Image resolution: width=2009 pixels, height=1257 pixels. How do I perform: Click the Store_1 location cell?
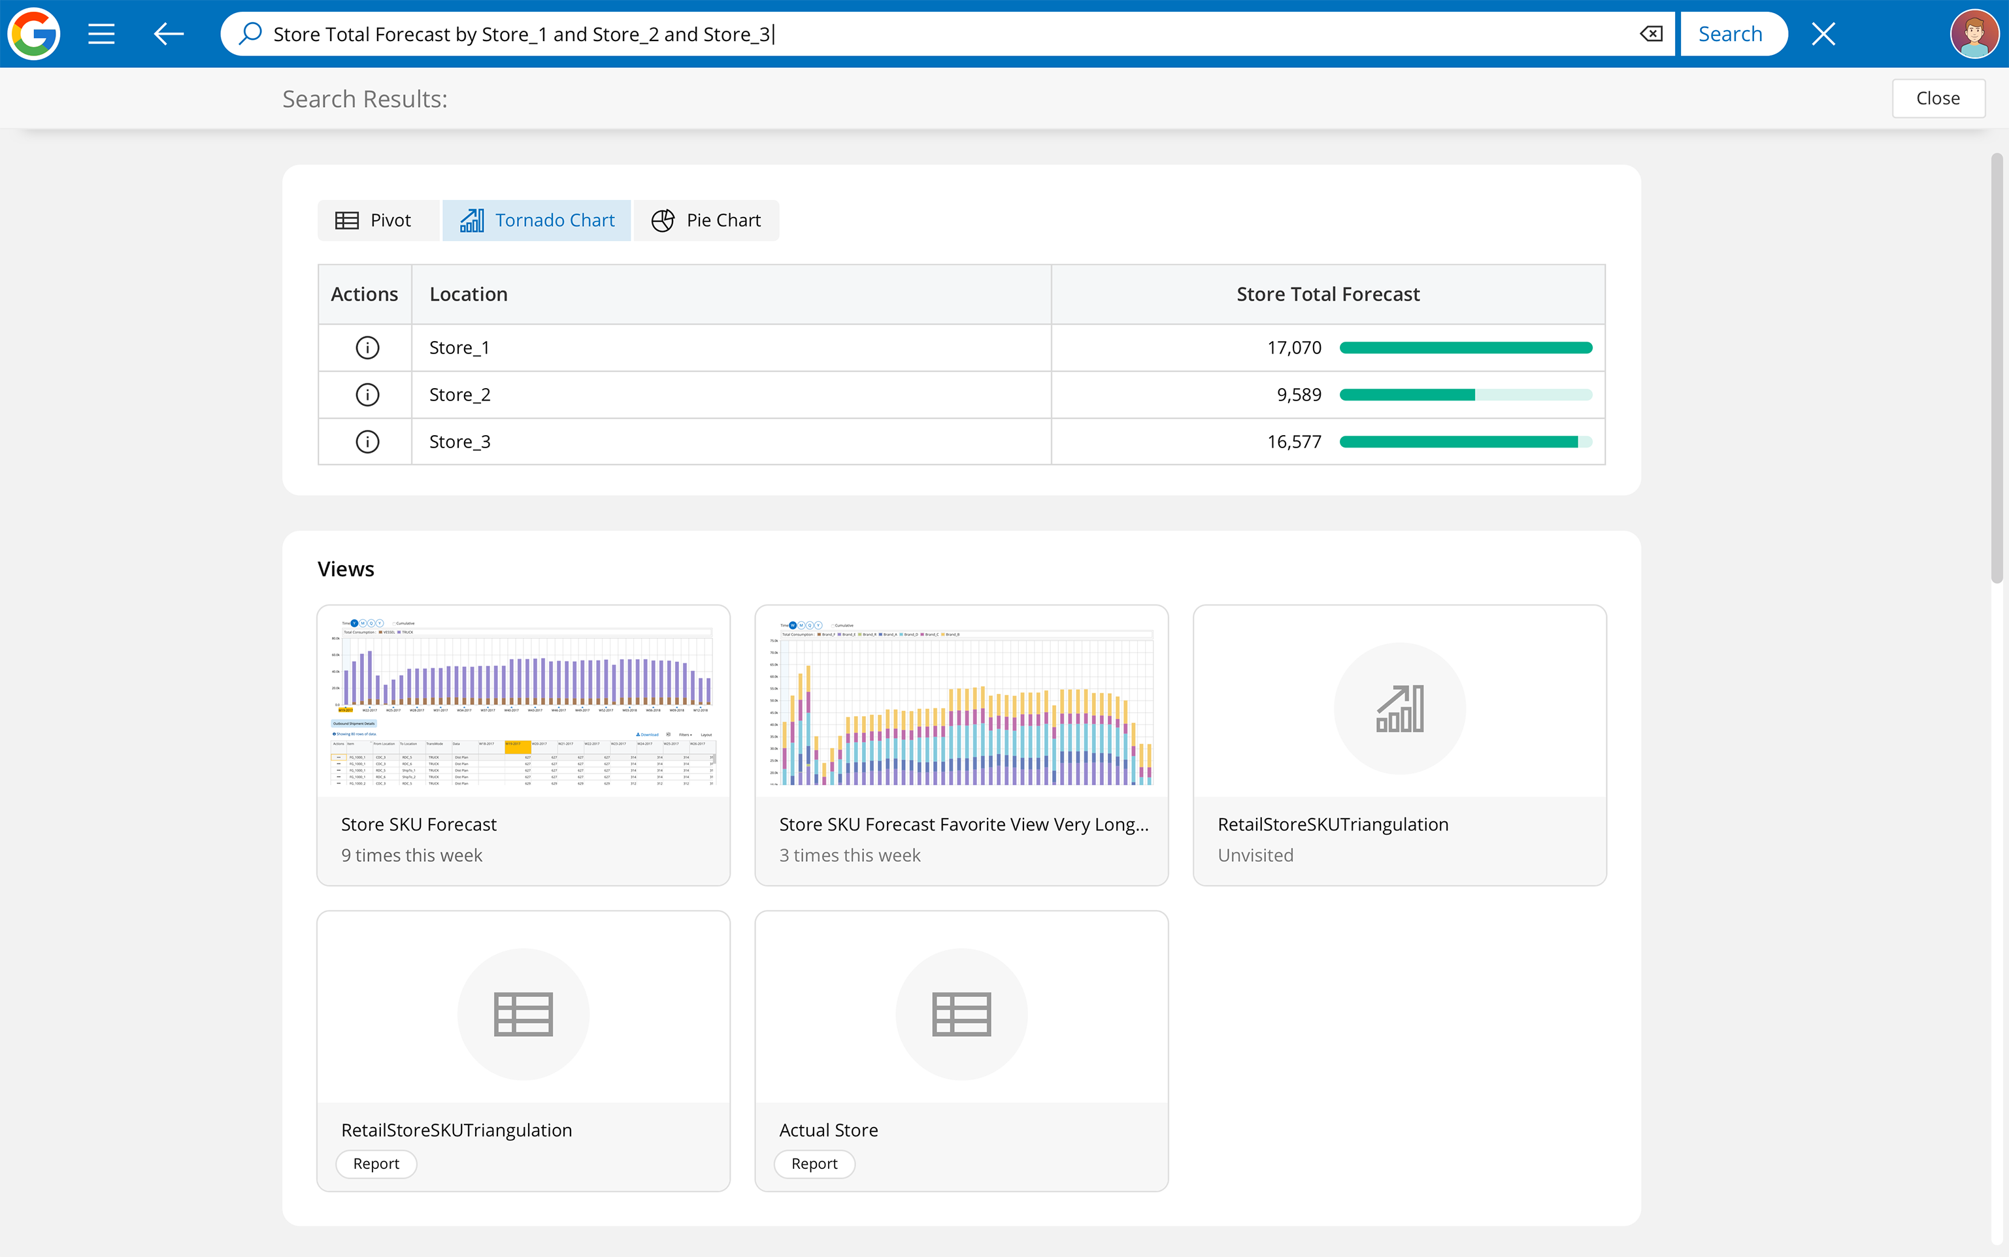pyautogui.click(x=732, y=348)
